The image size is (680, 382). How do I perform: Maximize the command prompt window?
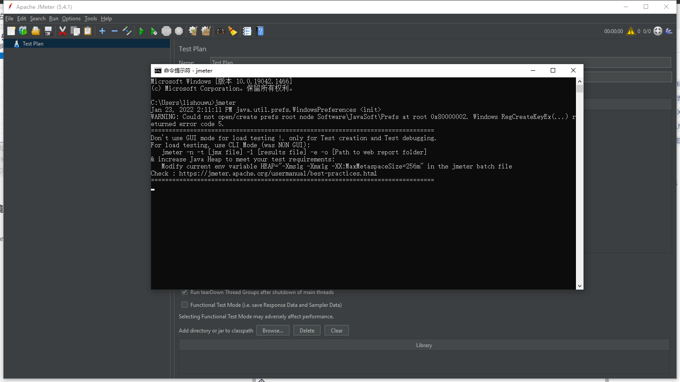pyautogui.click(x=553, y=70)
